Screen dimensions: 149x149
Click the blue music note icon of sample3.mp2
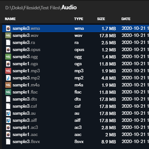click(8, 78)
